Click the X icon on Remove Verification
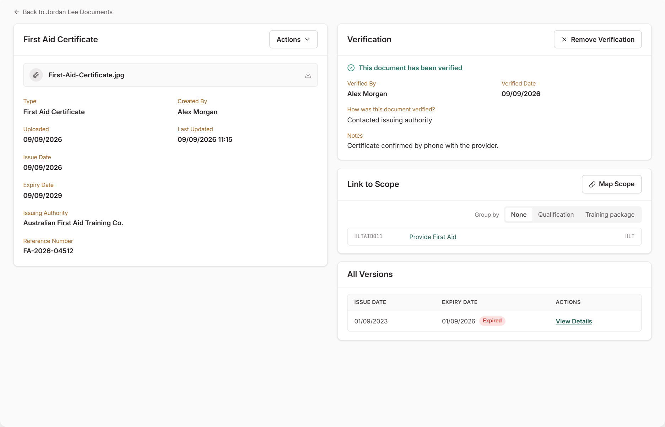The width and height of the screenshot is (665, 427). [564, 40]
